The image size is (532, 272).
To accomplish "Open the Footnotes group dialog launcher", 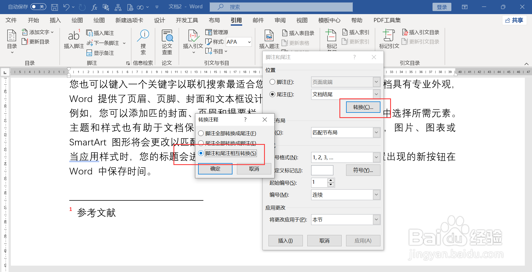I will [128, 63].
